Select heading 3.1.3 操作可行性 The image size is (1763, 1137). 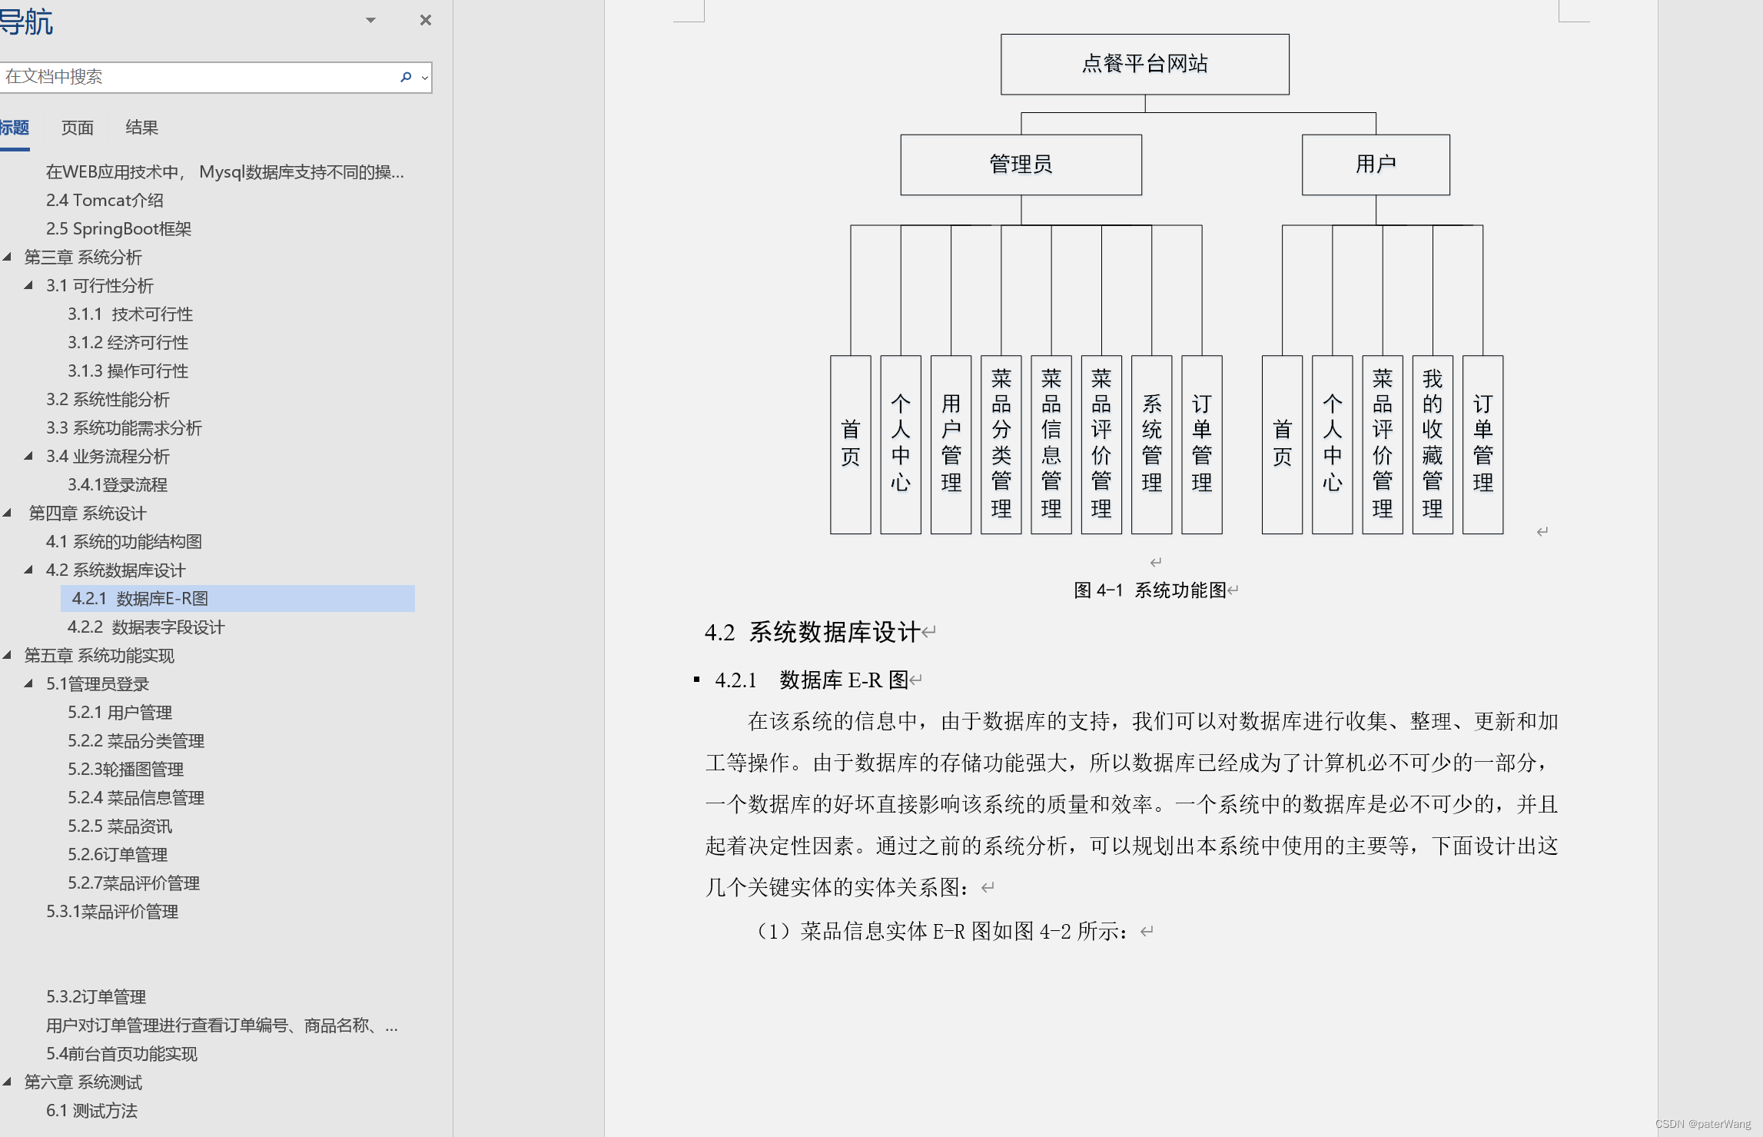click(x=128, y=371)
